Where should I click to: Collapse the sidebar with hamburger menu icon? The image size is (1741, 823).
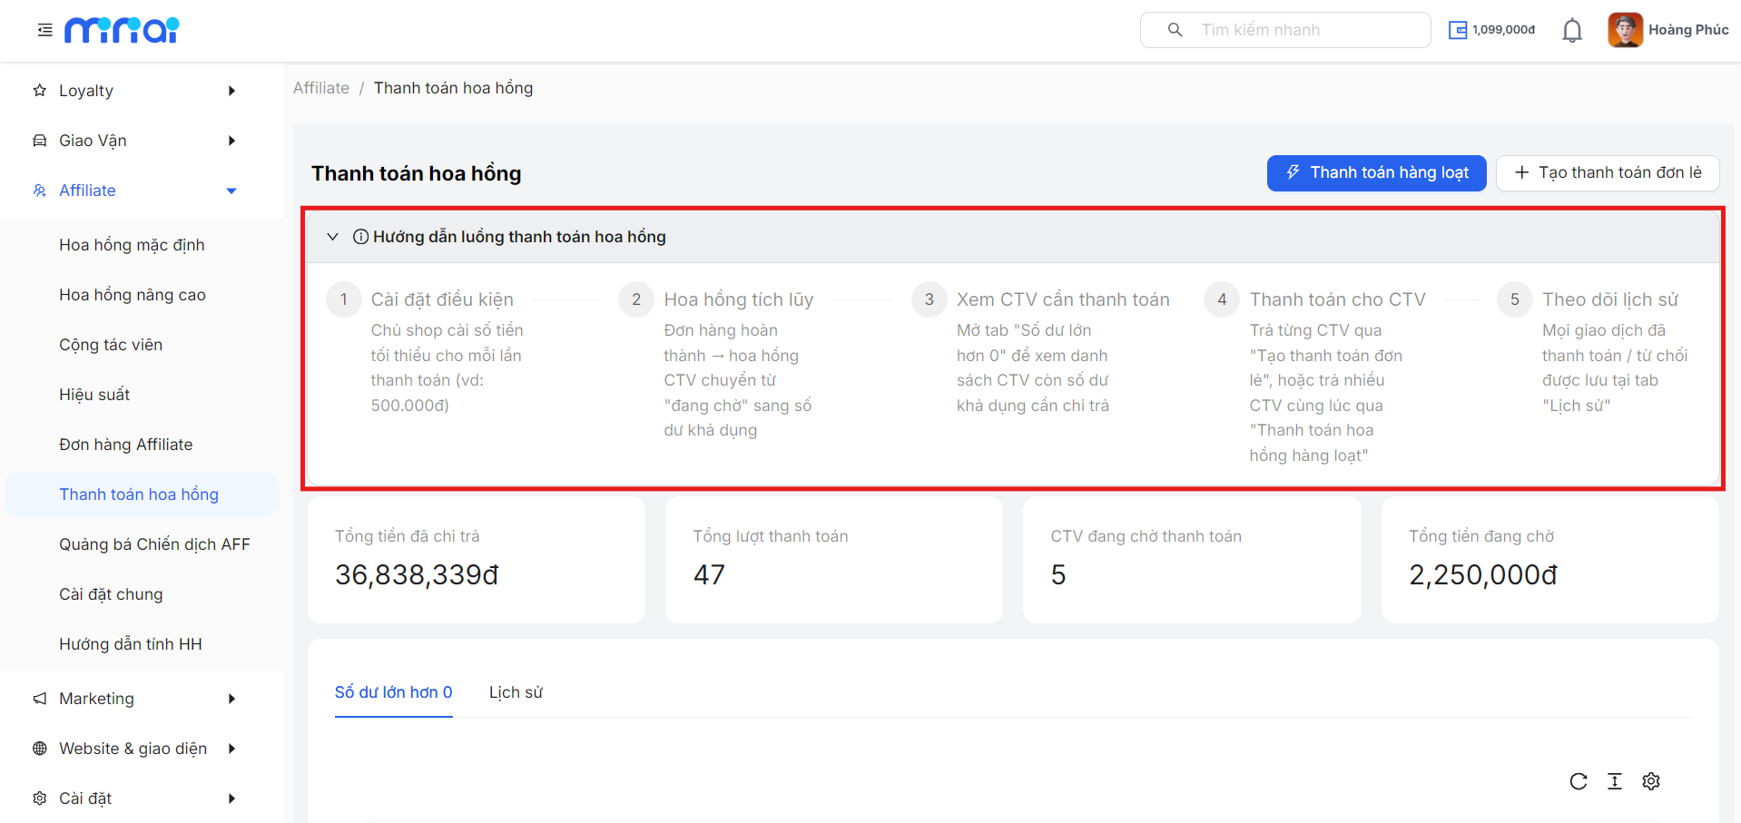[44, 30]
